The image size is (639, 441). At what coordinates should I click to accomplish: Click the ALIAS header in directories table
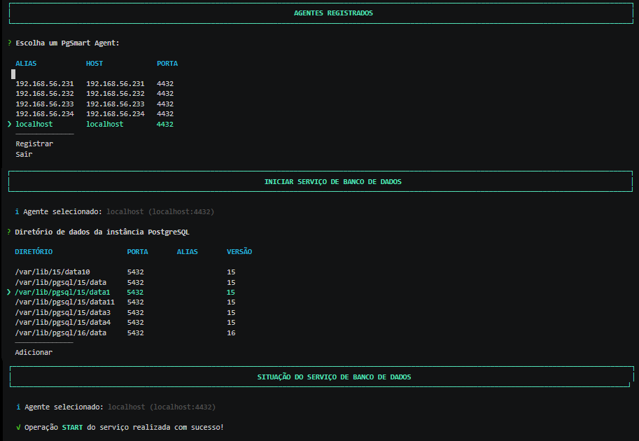coord(188,252)
